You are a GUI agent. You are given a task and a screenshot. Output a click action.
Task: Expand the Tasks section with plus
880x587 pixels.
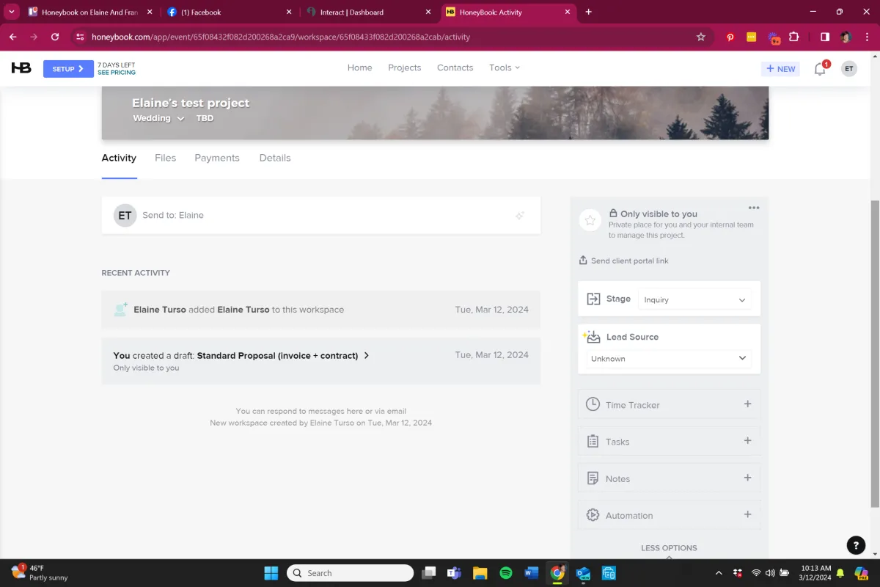(747, 440)
